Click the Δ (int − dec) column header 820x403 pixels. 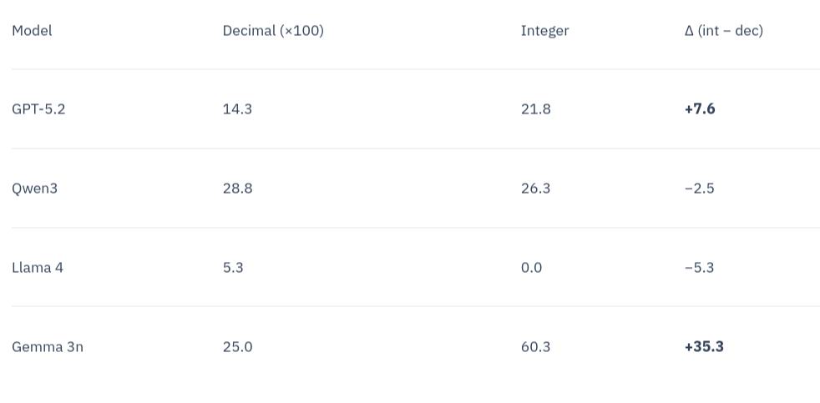tap(723, 31)
